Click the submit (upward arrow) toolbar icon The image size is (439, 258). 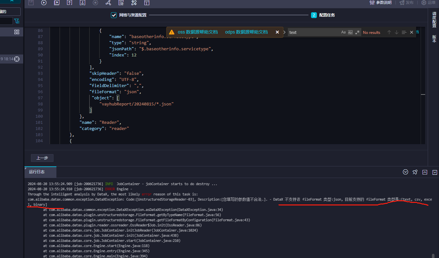point(70,3)
